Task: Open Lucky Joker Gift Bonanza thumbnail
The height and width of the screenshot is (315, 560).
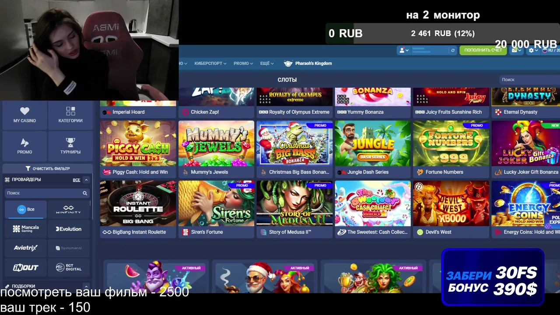Action: tap(525, 143)
